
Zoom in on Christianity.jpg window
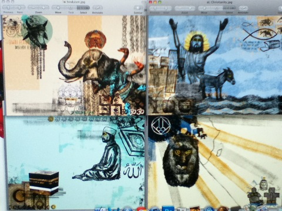[x=190, y=8]
